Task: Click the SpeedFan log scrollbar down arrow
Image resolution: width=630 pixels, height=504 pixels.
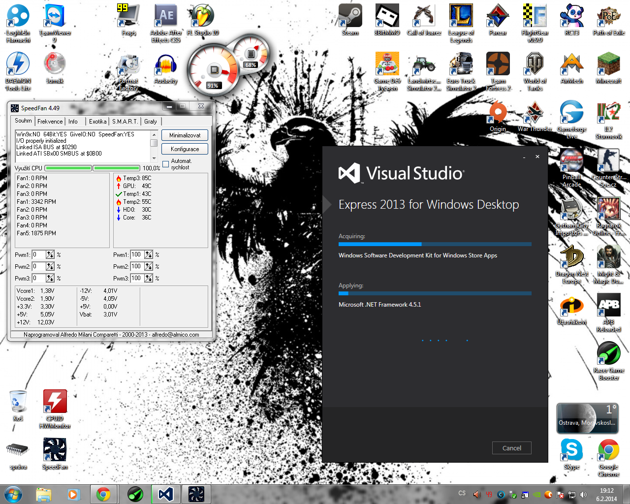Action: (154, 158)
